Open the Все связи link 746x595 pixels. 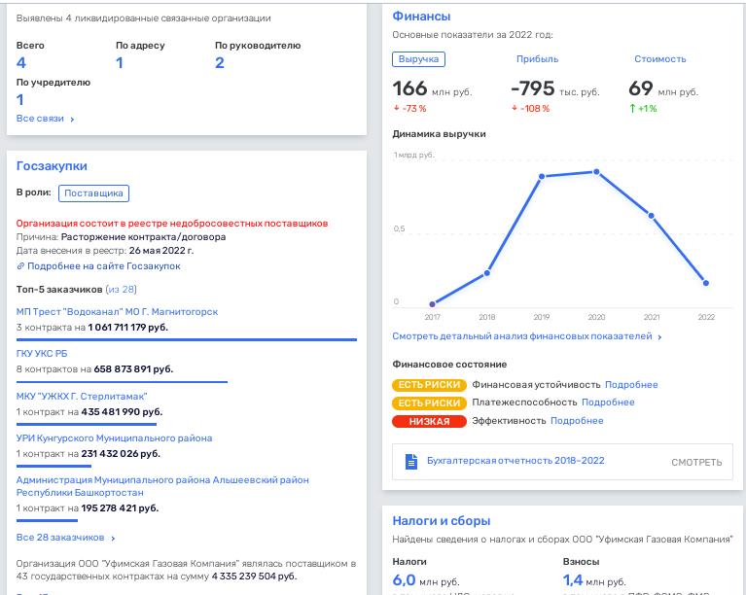coord(40,119)
